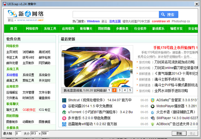The height and width of the screenshot is (139, 201).
Task: Open the 图形图像 navigation tab
Action: (104, 29)
